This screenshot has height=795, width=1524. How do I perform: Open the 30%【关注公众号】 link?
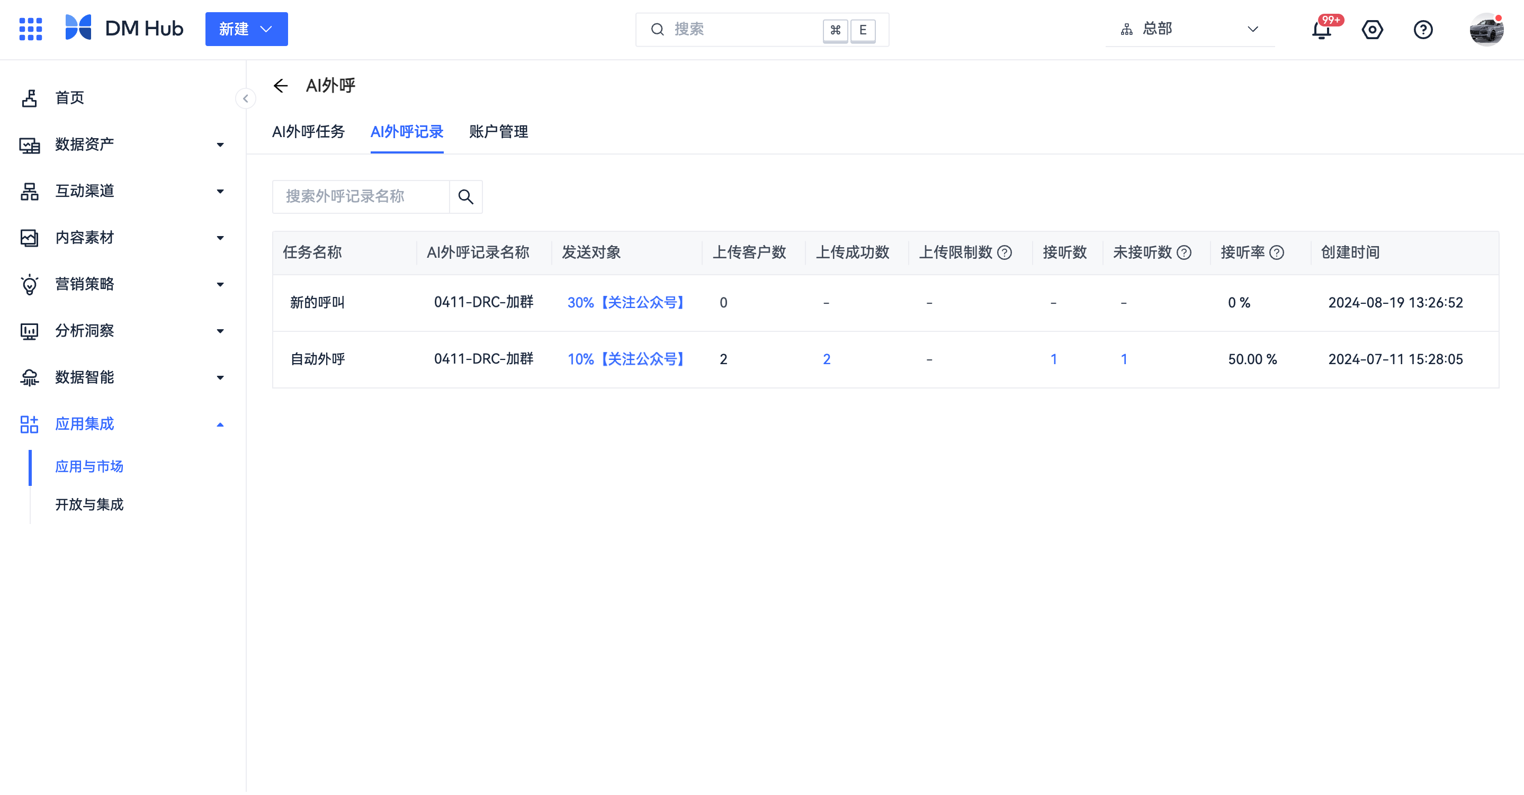click(x=625, y=302)
